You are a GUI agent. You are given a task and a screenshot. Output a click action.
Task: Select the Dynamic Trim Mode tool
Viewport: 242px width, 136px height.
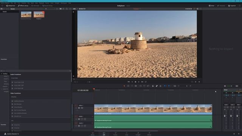[132, 86]
